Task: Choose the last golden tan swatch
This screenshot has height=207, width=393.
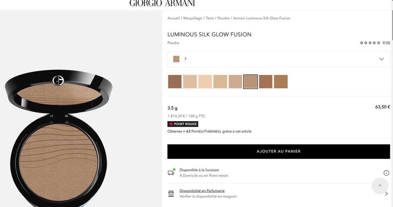Action: (281, 82)
